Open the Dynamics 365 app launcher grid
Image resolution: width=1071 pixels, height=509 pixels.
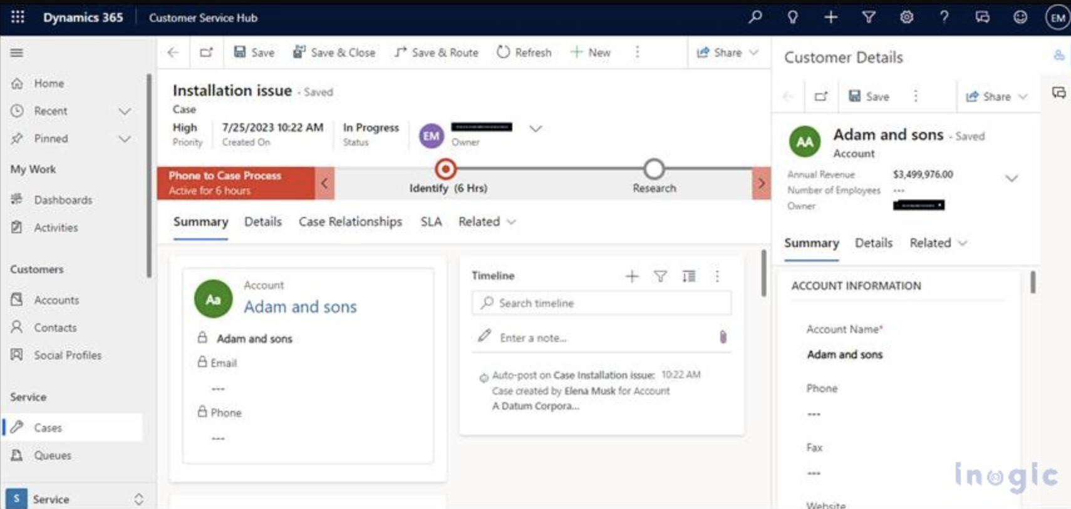[x=18, y=18]
